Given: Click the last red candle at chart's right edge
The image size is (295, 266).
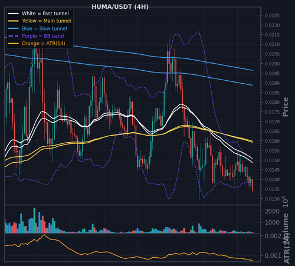Looking at the screenshot, I should [253, 185].
